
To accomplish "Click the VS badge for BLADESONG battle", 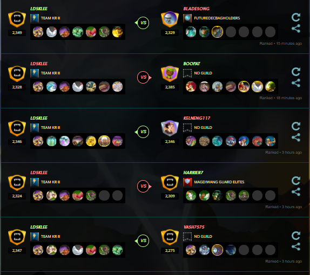I will 143,23.
